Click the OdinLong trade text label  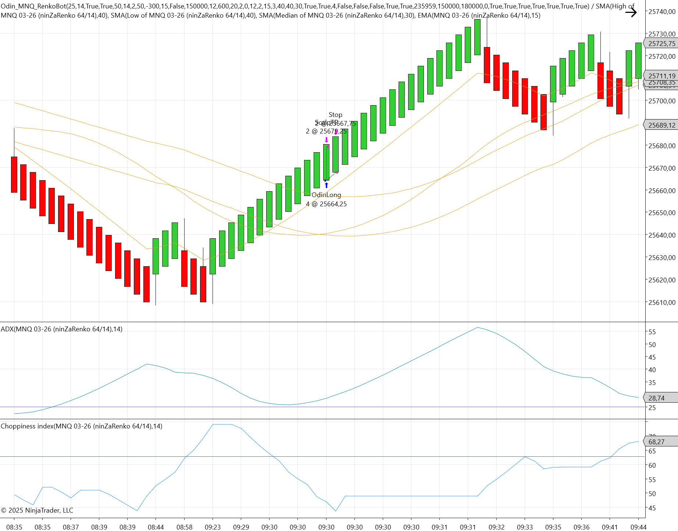(326, 195)
